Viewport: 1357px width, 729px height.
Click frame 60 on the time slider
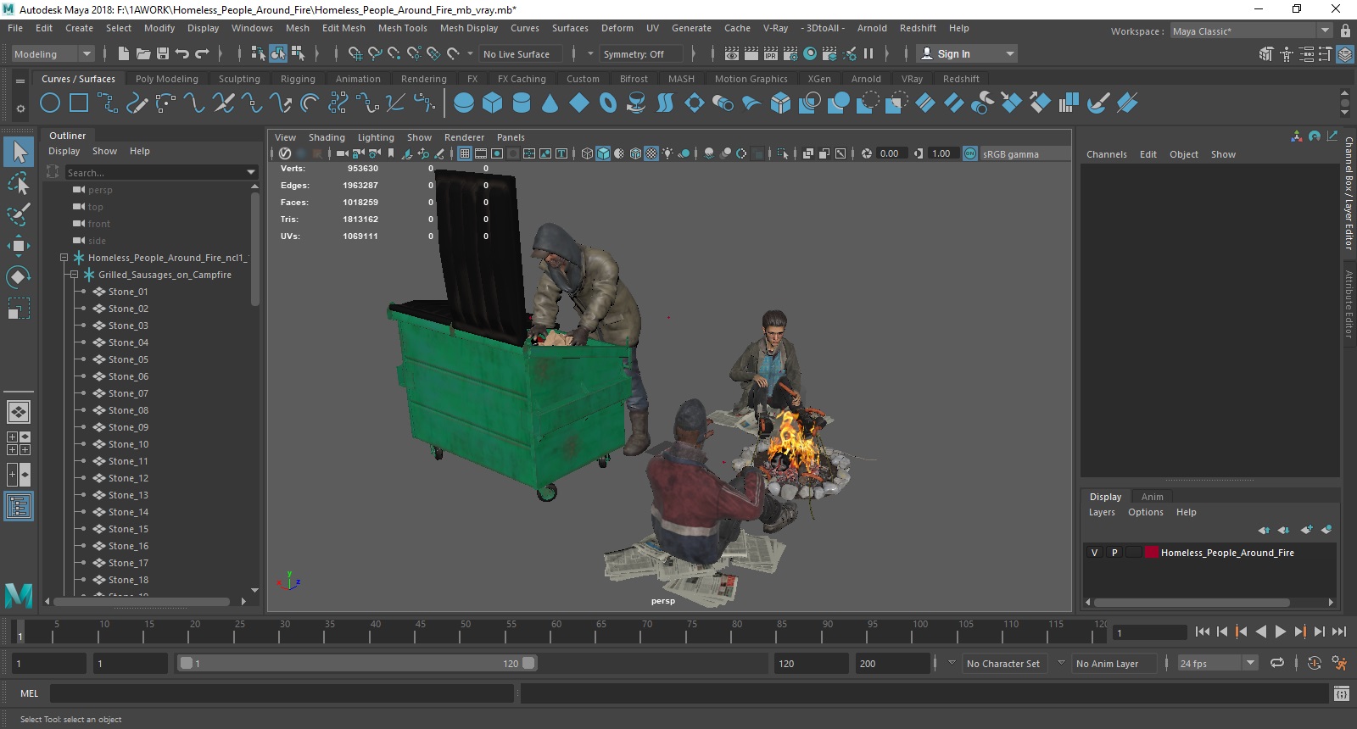[556, 632]
